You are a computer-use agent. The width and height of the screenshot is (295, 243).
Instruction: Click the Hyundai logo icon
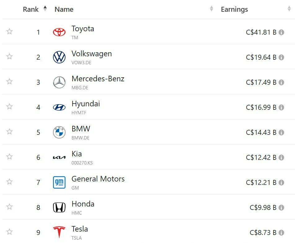(59, 107)
